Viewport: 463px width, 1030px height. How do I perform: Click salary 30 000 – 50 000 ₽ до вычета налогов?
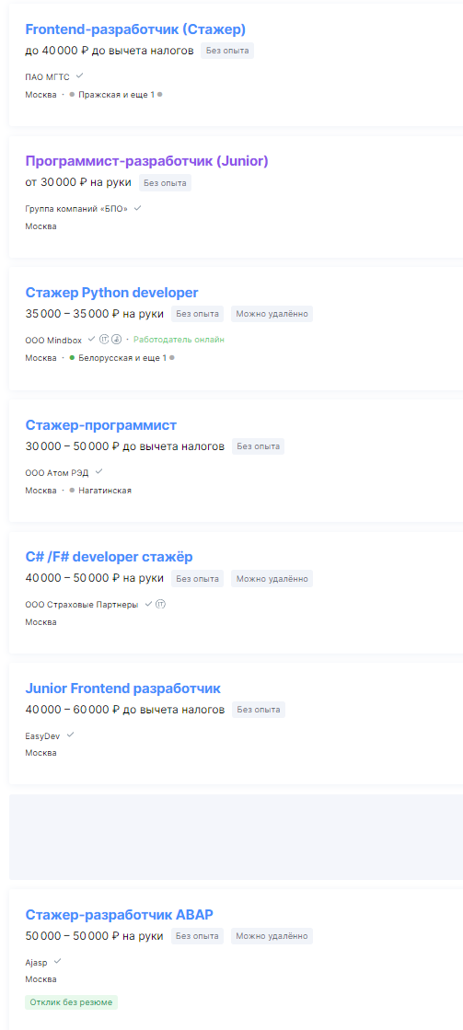point(125,446)
